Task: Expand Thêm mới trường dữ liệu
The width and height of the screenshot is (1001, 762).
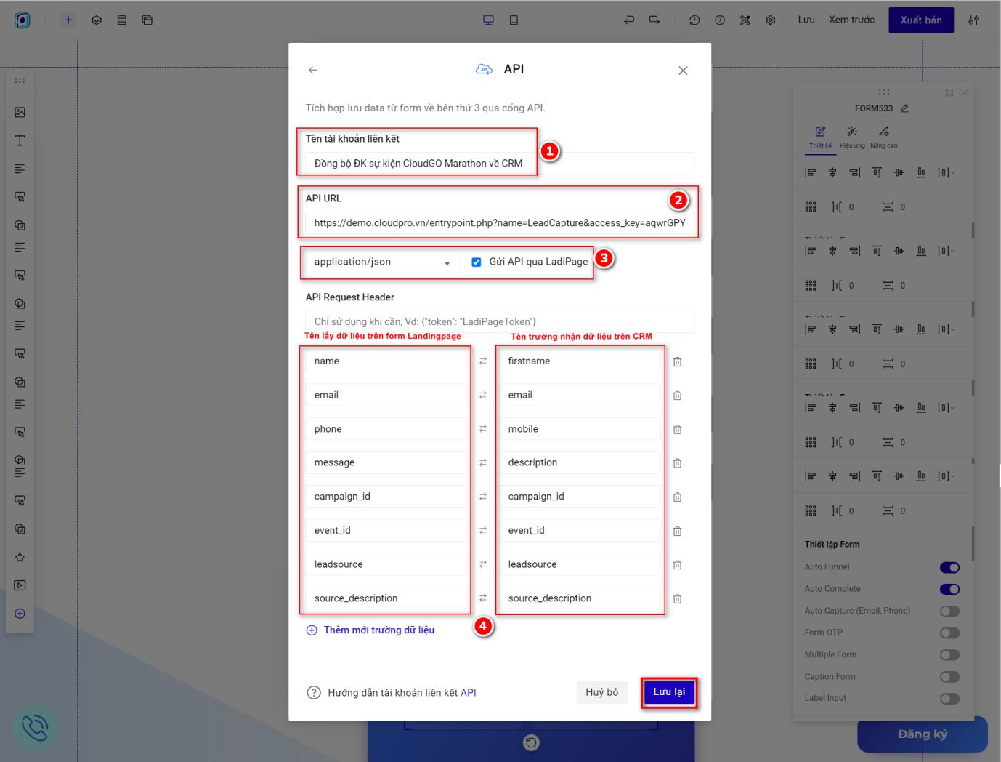Action: tap(370, 630)
